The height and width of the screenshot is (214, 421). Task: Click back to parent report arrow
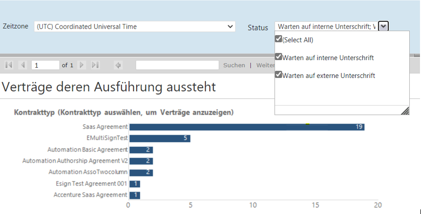pos(118,65)
